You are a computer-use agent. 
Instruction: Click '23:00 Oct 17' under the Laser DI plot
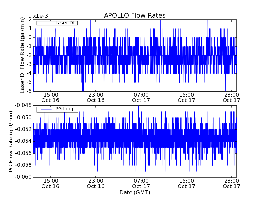(231, 98)
